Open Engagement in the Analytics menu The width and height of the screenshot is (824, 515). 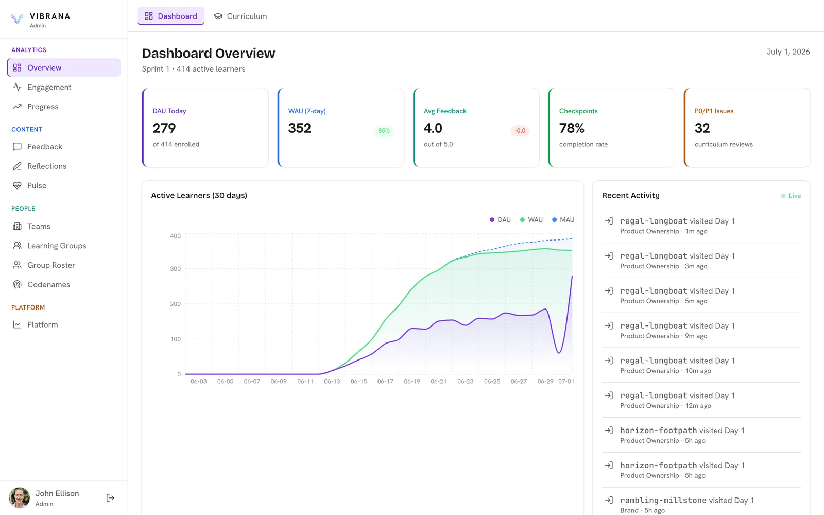pyautogui.click(x=64, y=87)
